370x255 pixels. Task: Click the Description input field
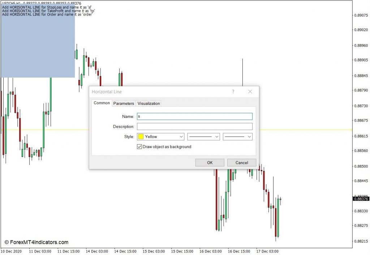tap(195, 127)
